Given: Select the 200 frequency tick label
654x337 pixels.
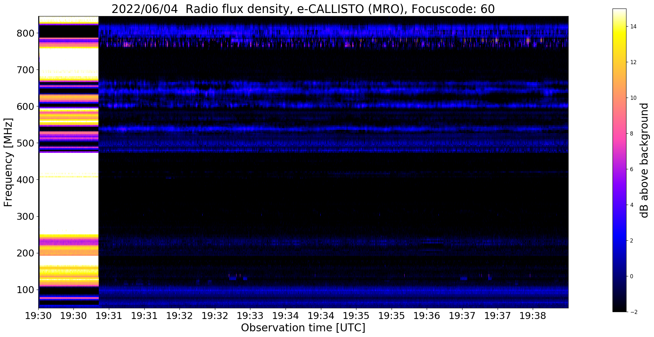Looking at the screenshot, I should [x=26, y=253].
